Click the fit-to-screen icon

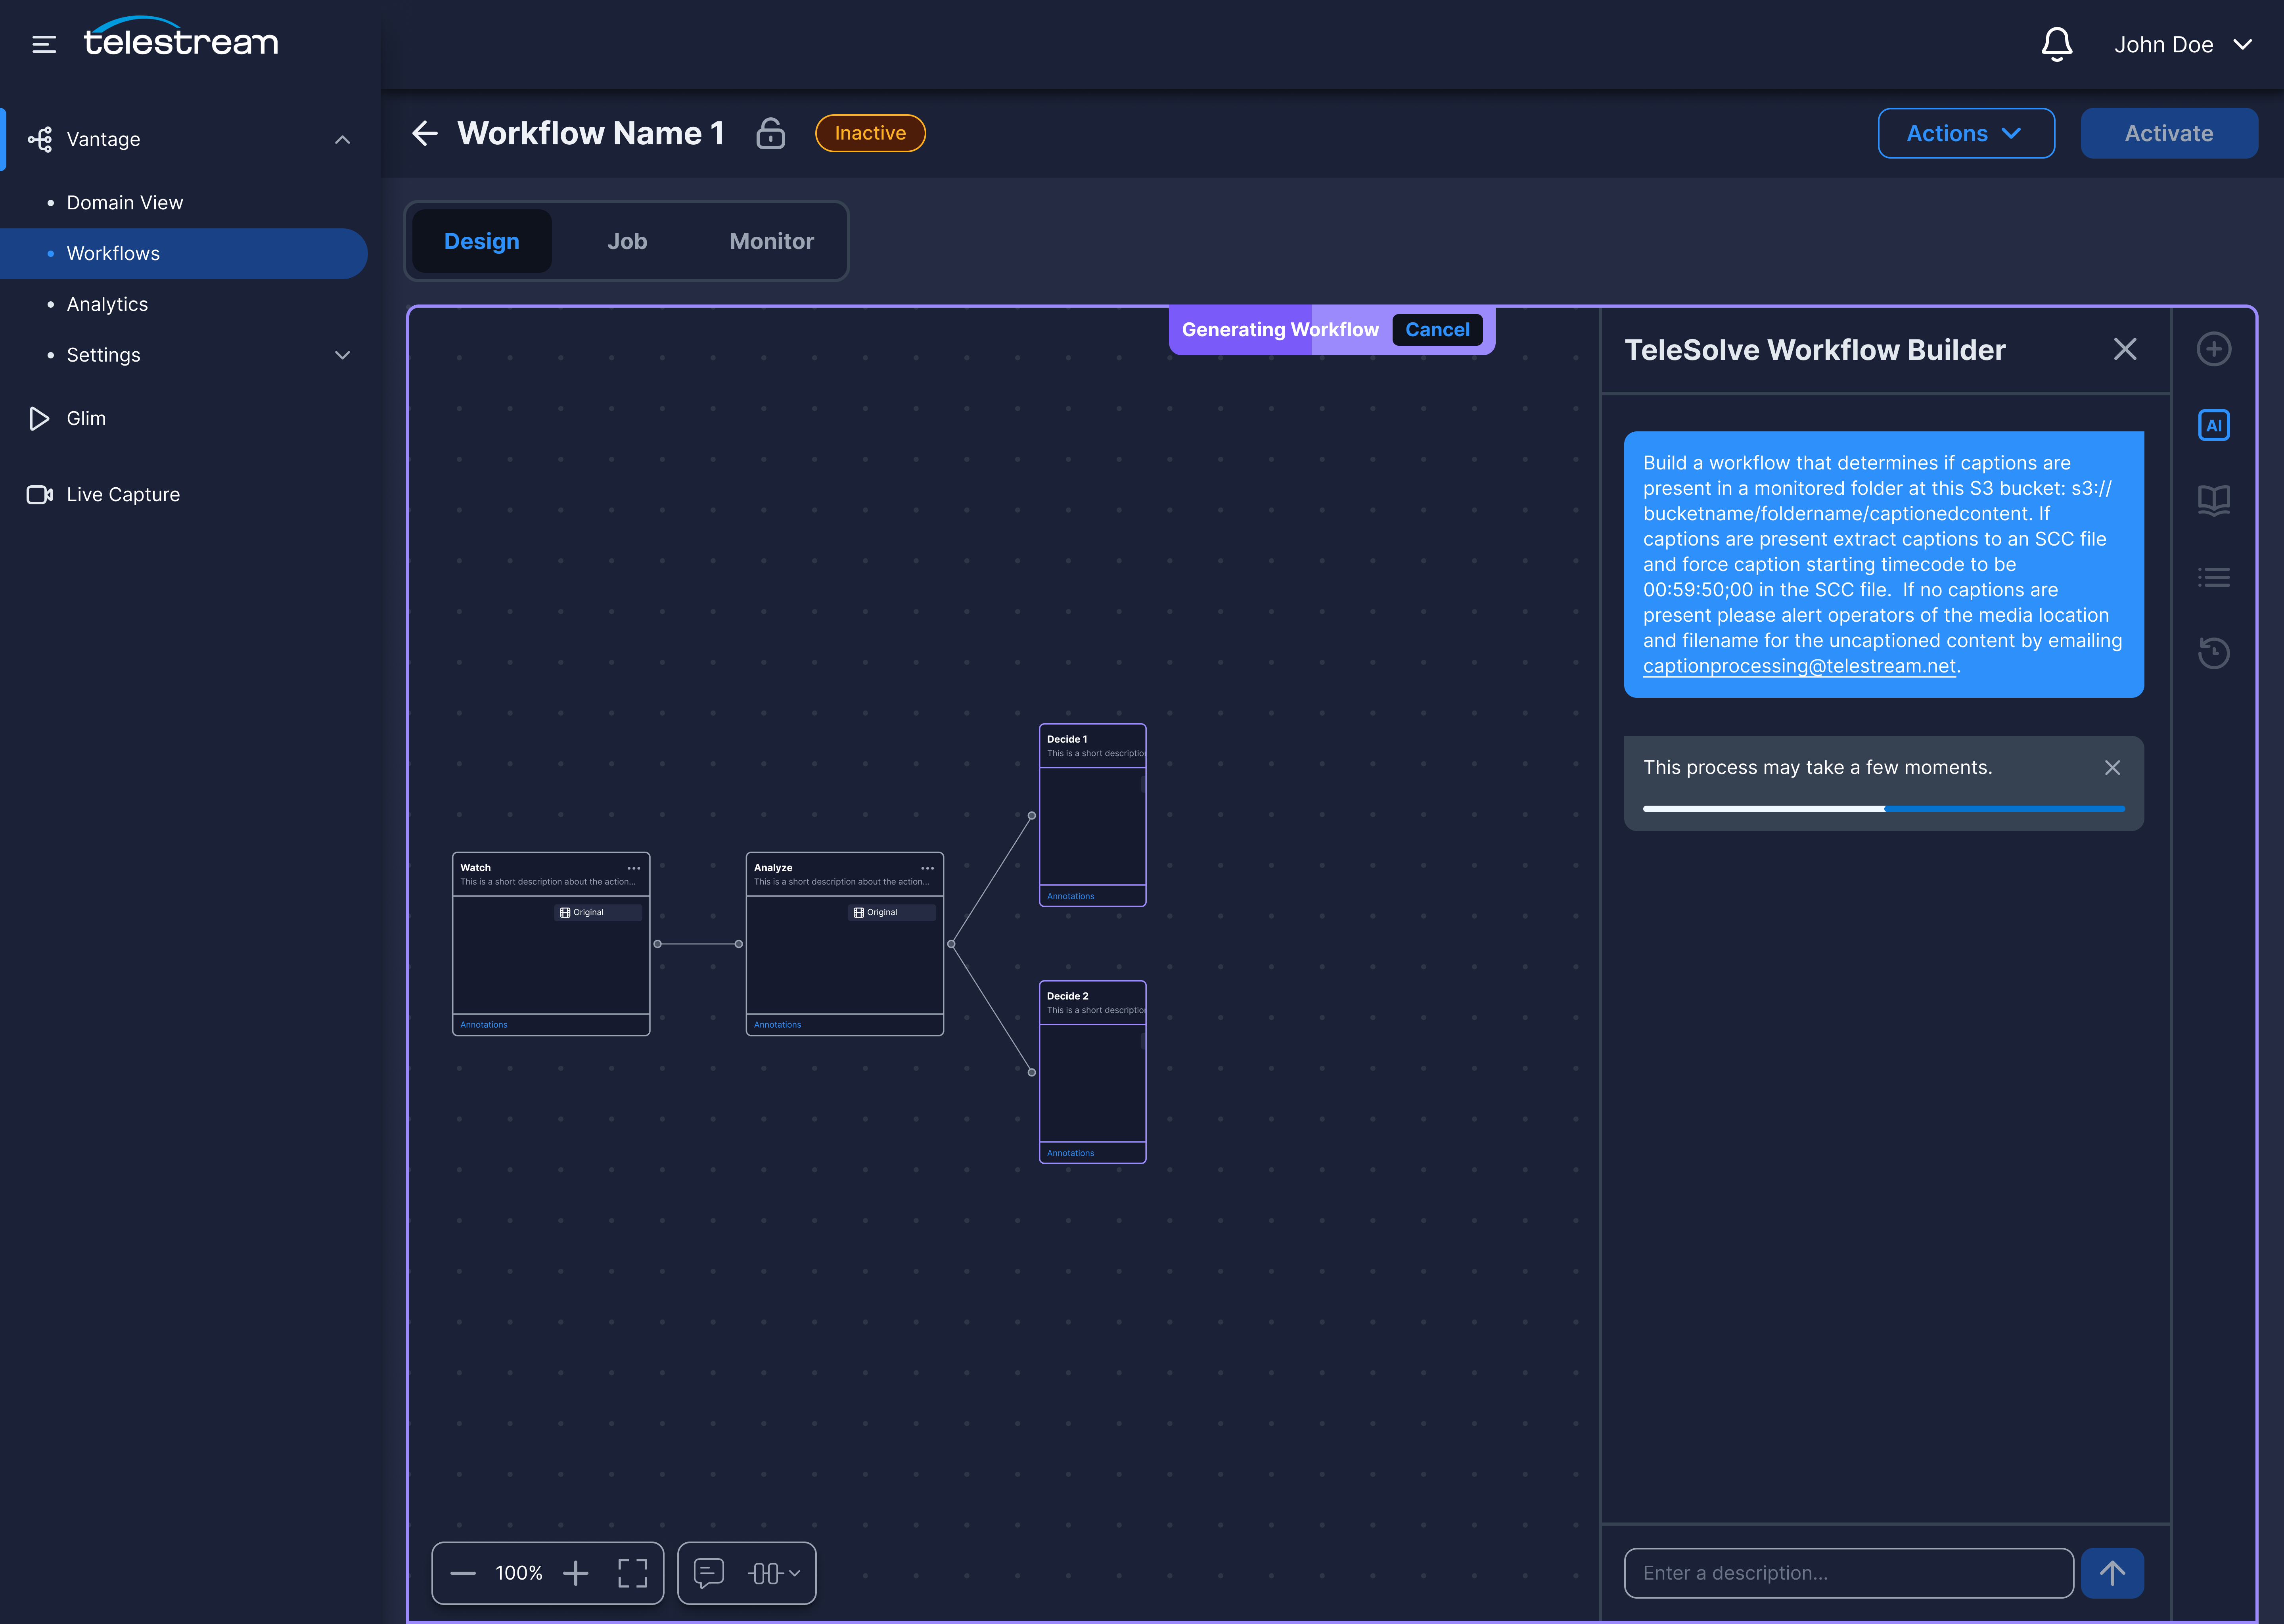point(633,1573)
